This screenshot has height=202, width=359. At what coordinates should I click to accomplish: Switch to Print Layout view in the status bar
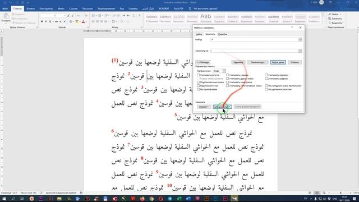(317, 193)
